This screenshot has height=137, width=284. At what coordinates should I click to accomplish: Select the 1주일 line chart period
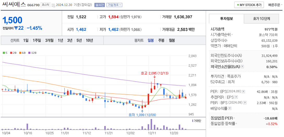(37, 40)
